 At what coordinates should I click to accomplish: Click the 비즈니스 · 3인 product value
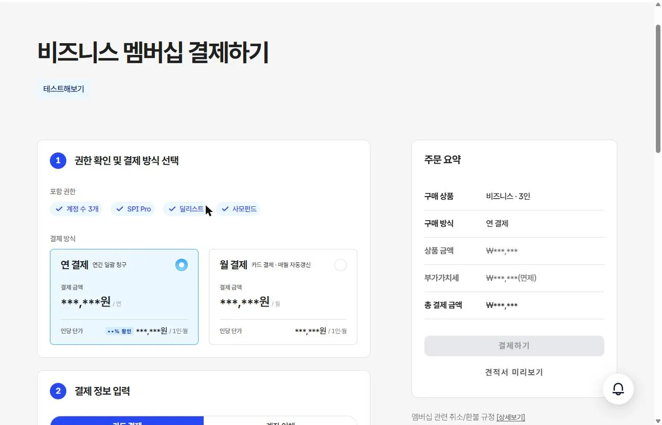point(508,196)
